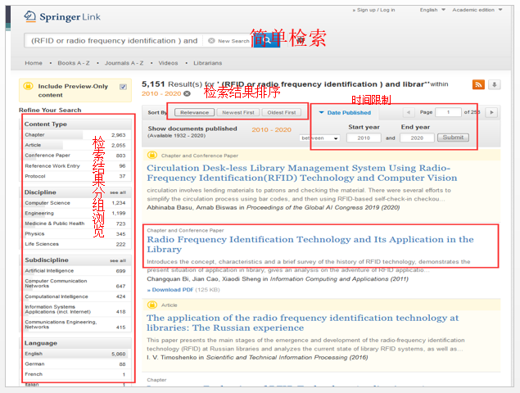
Task: Expand Subdiscipline see all
Action: click(118, 260)
